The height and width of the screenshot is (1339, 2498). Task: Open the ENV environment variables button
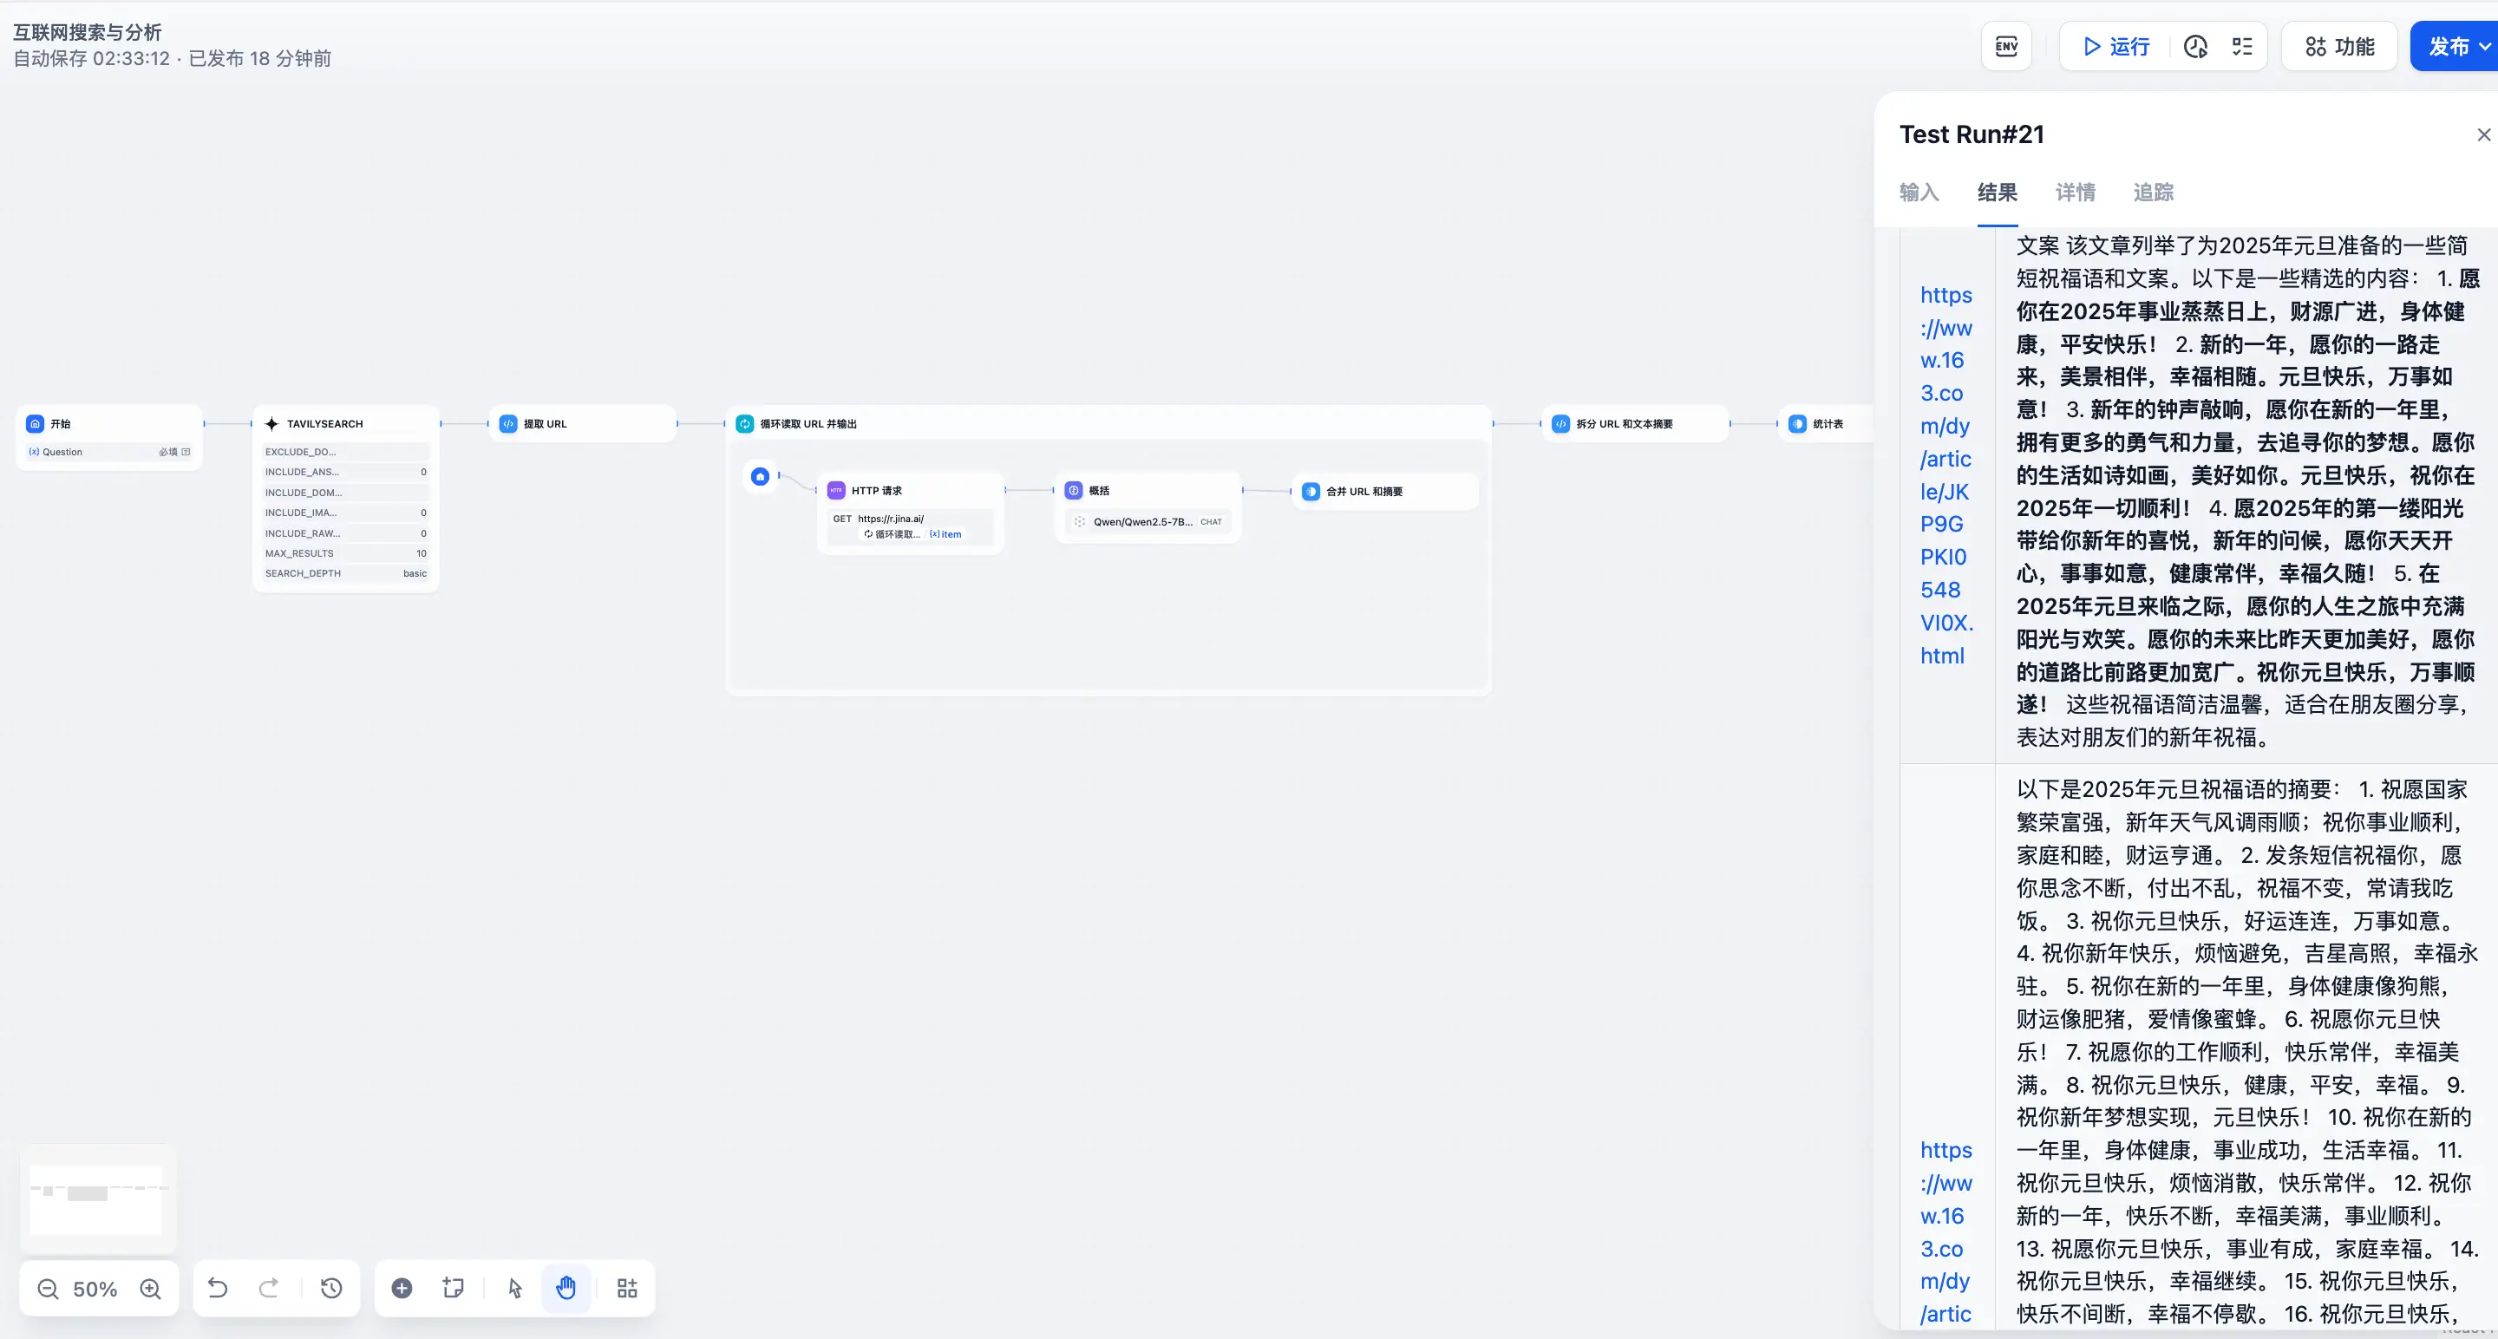(x=2006, y=47)
